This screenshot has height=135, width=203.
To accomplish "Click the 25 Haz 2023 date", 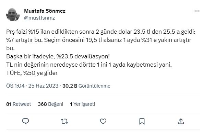I will coord(43,86).
